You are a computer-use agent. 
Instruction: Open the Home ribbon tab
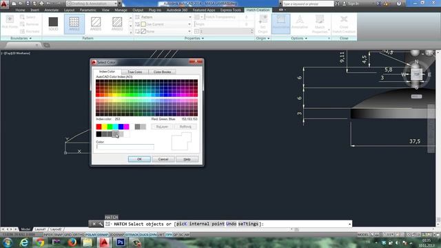click(x=20, y=10)
